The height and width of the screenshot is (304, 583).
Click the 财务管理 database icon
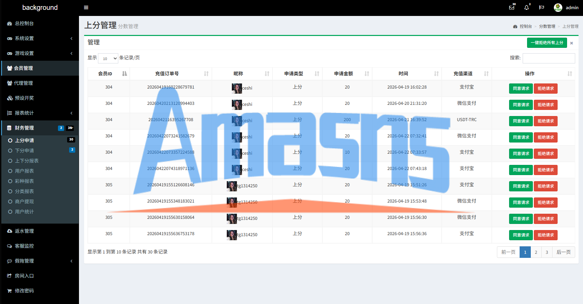click(9, 128)
